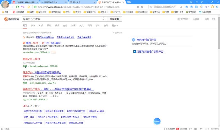
Task: Open the 文章 bookmark folder
Action: 166,12
